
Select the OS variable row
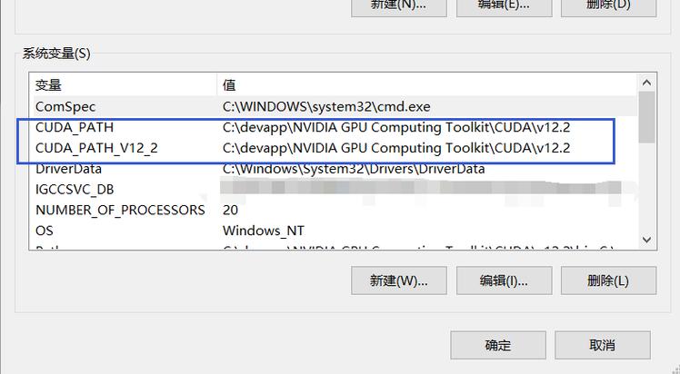click(x=334, y=231)
